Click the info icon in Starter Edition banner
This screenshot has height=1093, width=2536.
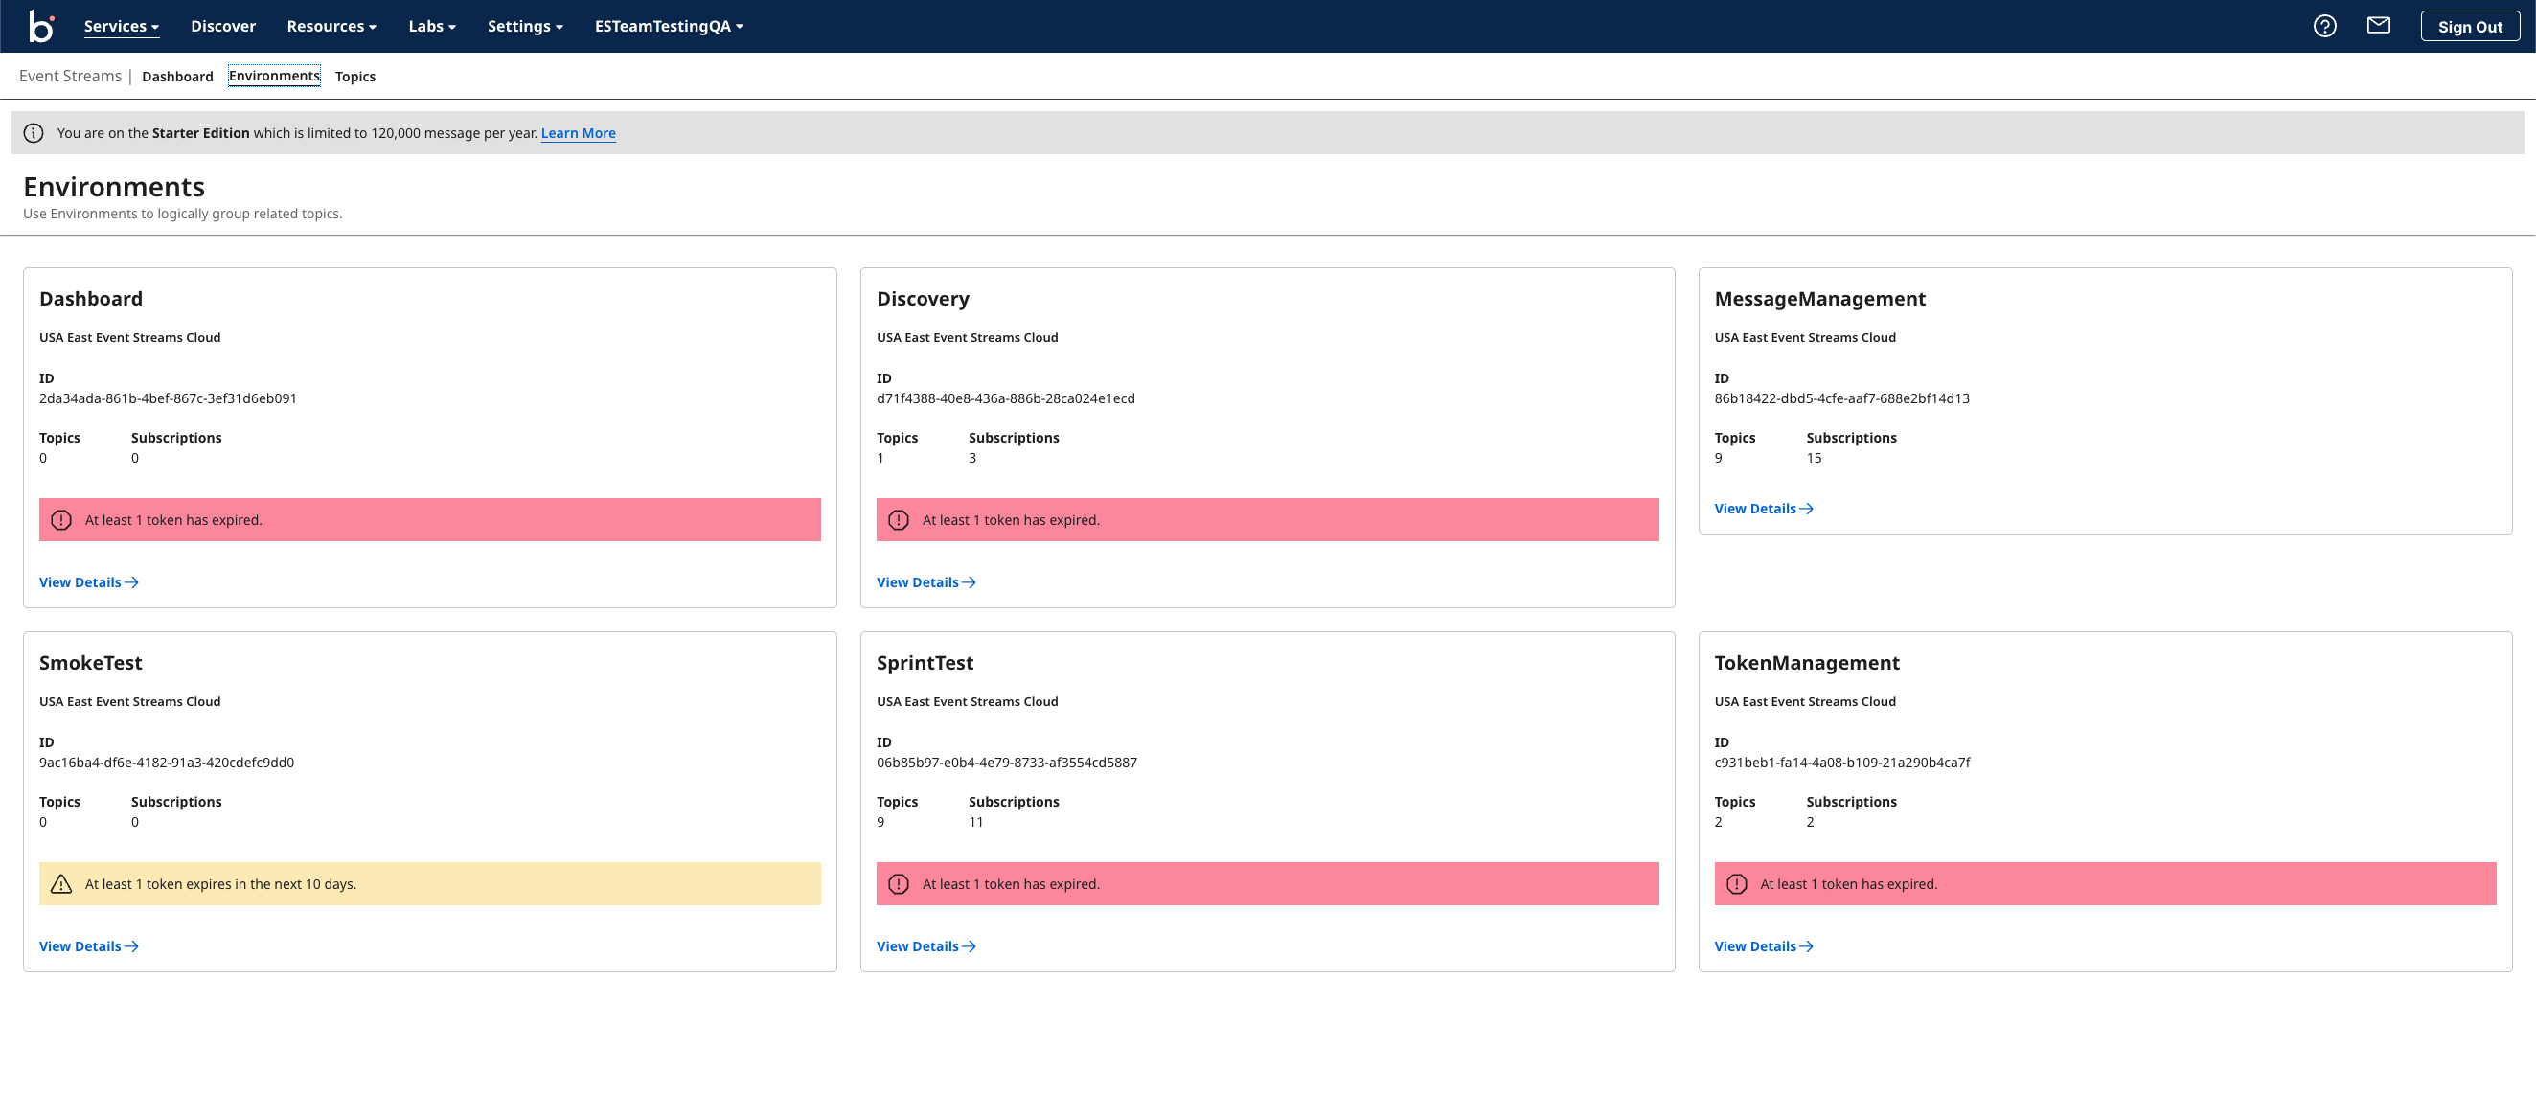(34, 133)
